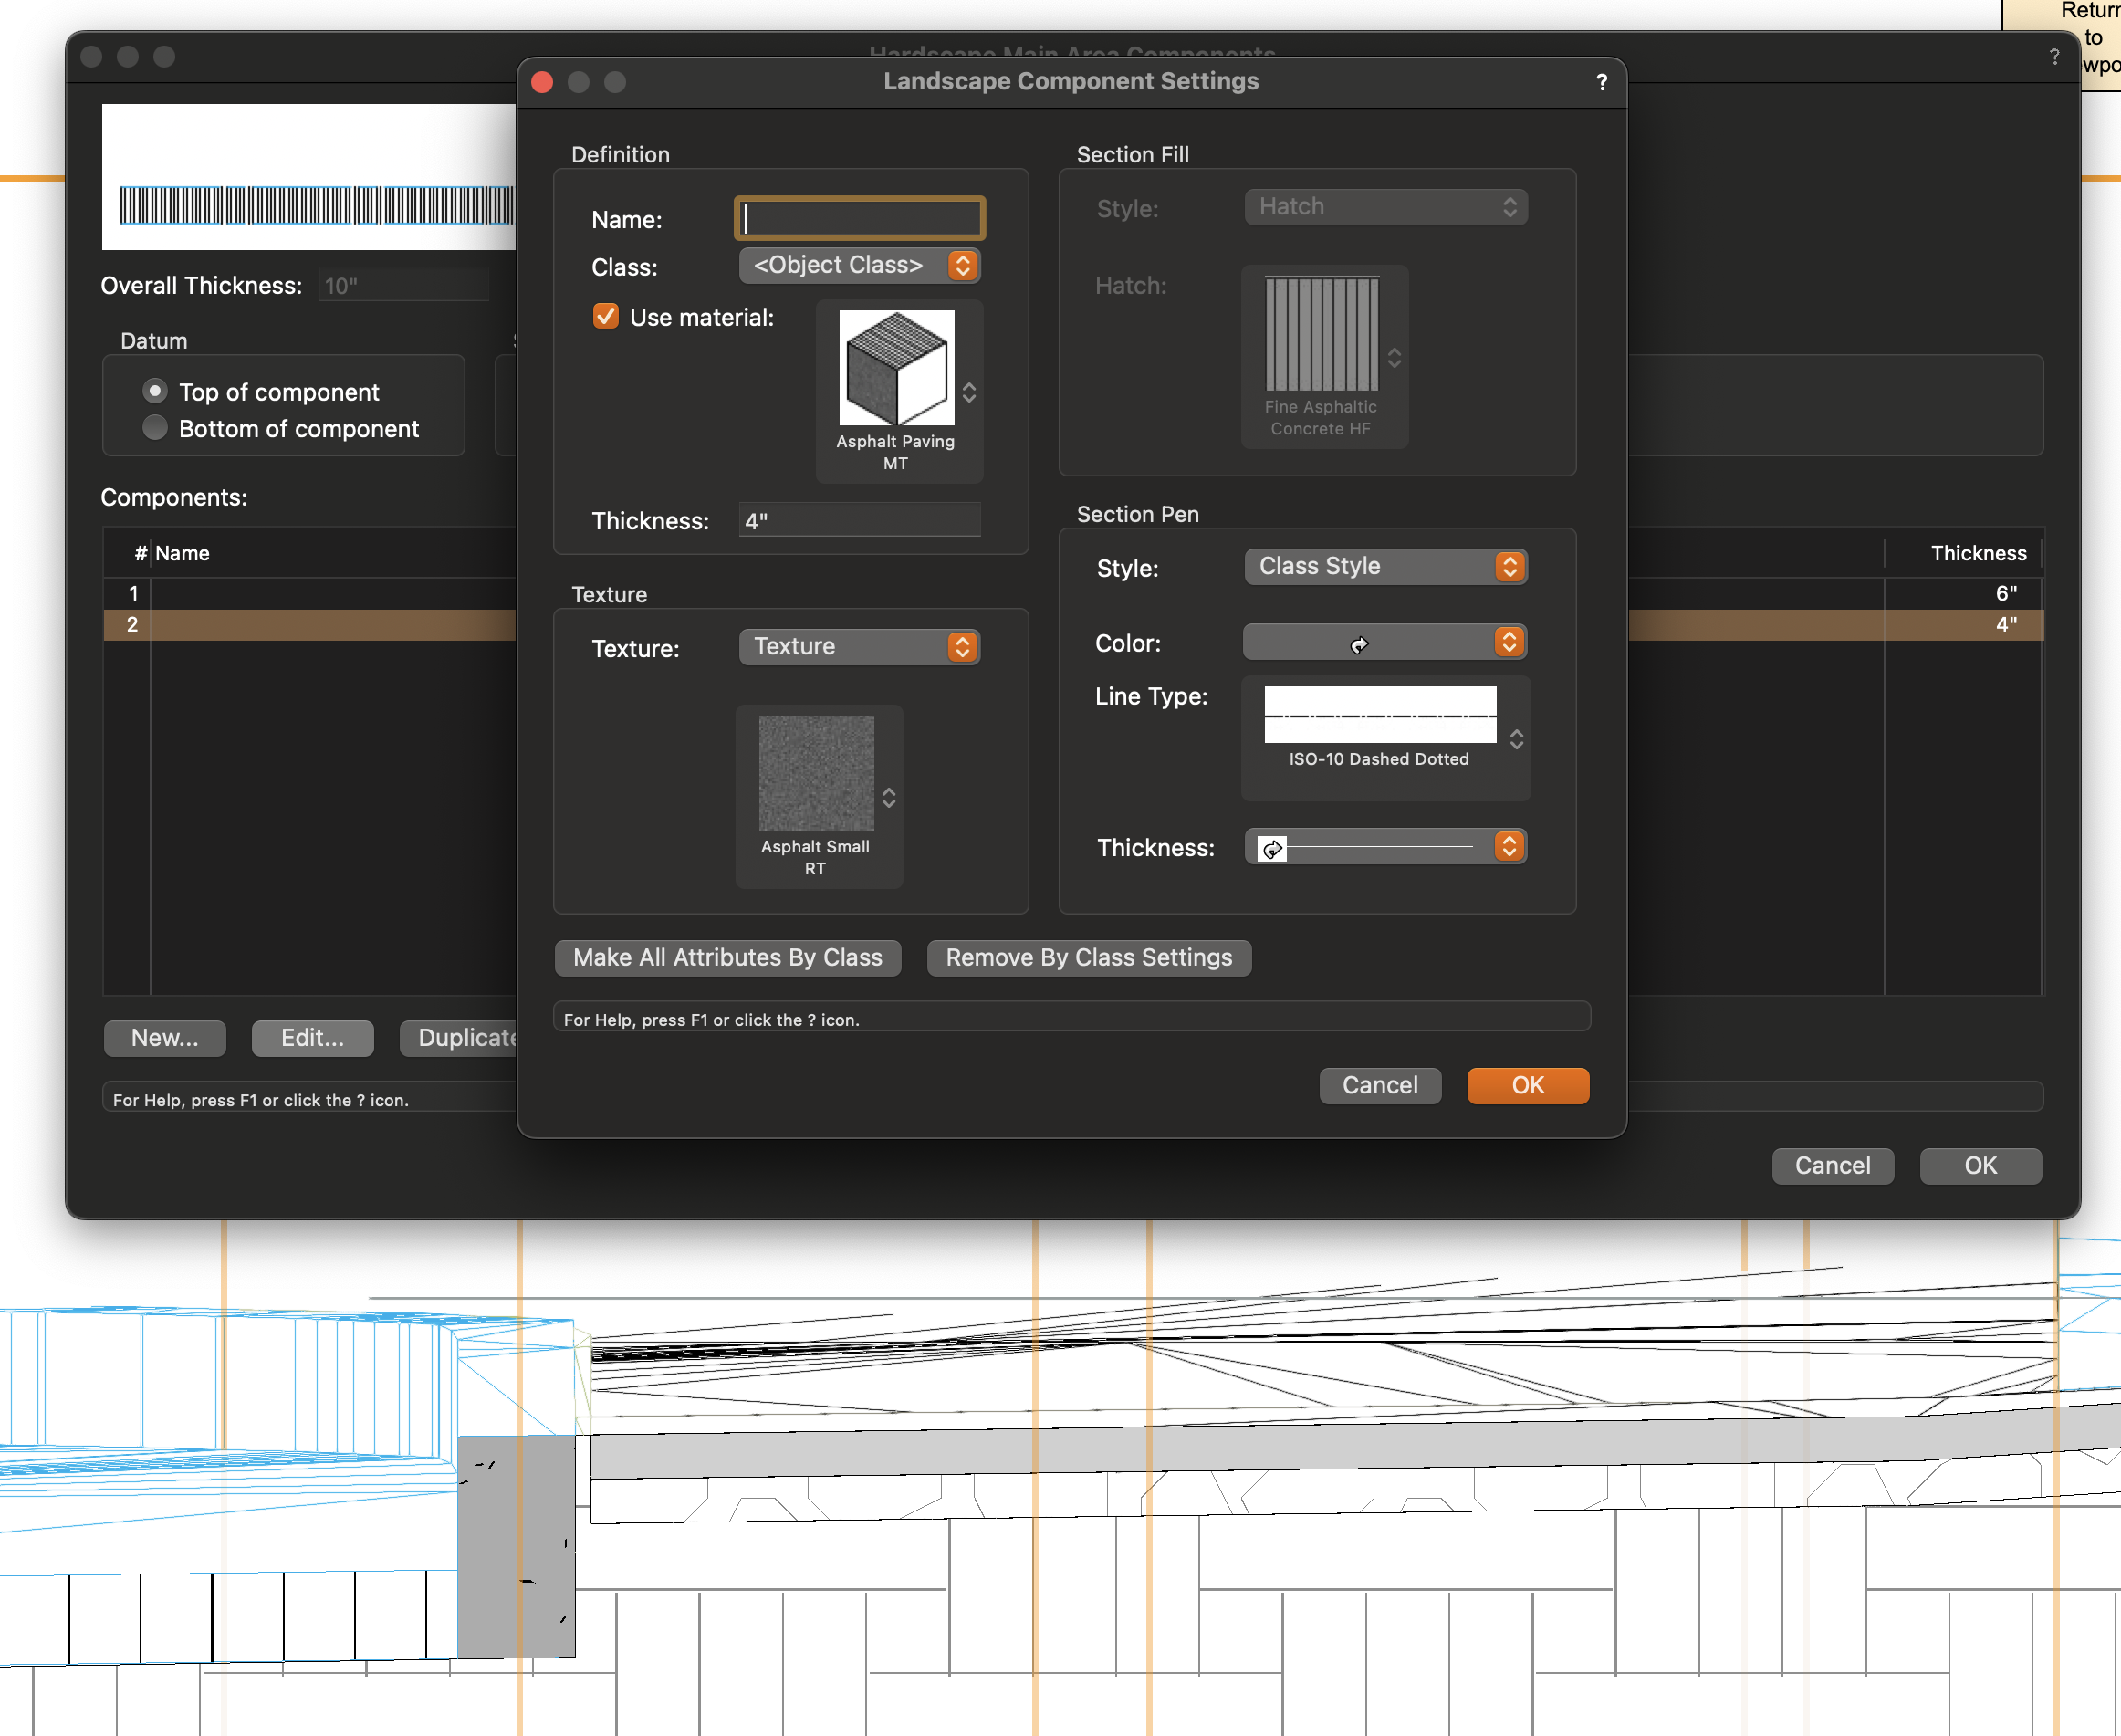The width and height of the screenshot is (2121, 1736).
Task: Open Section Pen Class Style dropdown
Action: (x=1384, y=566)
